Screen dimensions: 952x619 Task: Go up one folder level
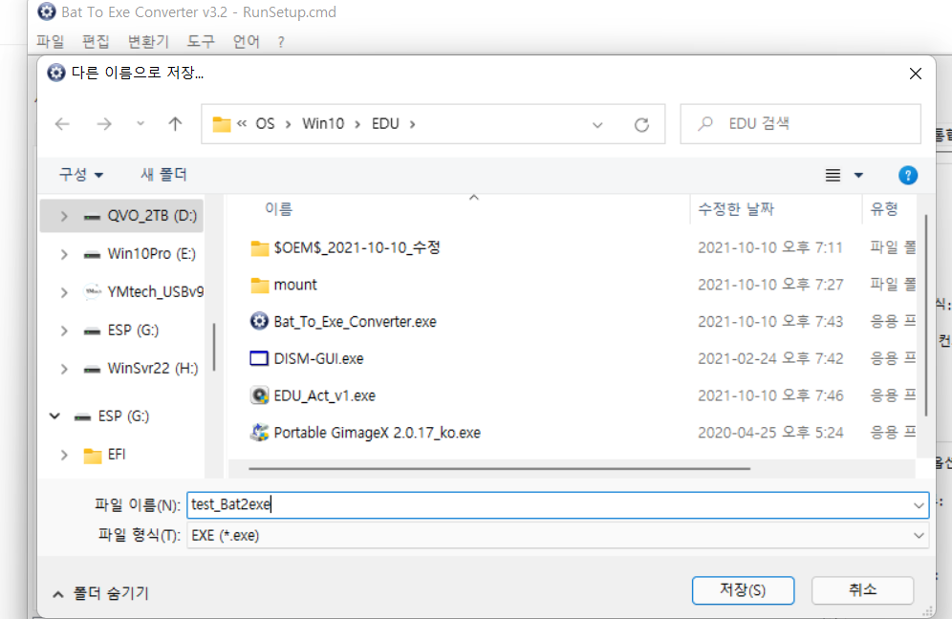coord(175,124)
